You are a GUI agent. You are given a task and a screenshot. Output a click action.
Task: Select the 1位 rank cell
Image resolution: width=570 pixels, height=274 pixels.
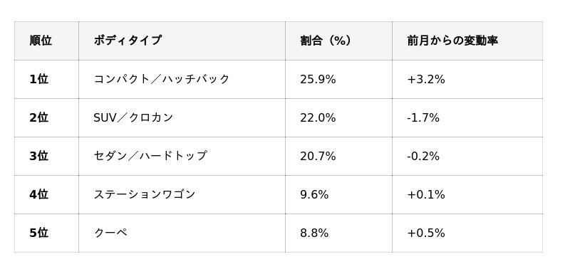click(46, 79)
